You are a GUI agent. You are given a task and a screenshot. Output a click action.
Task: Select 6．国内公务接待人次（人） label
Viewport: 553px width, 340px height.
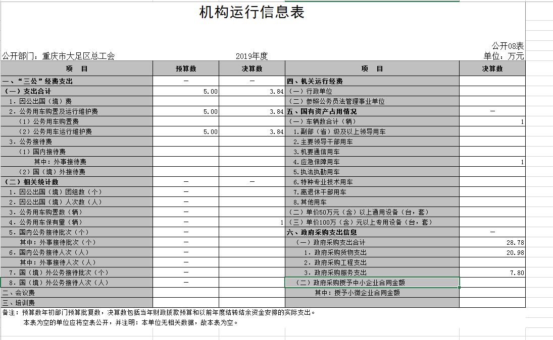48,252
